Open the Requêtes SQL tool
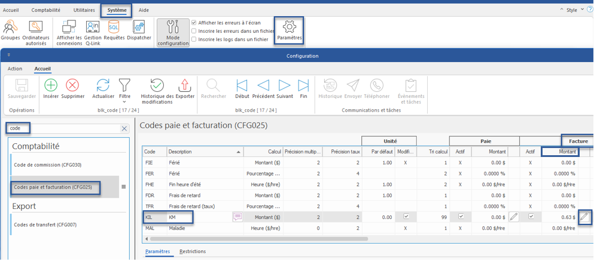 (114, 27)
